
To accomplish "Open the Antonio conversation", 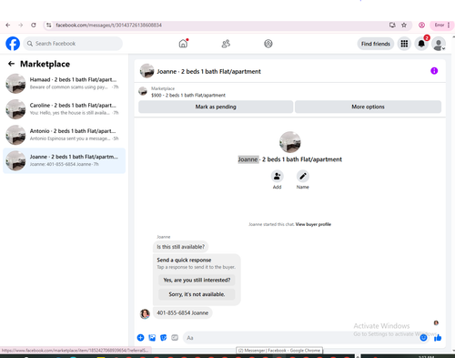I will coord(64,135).
